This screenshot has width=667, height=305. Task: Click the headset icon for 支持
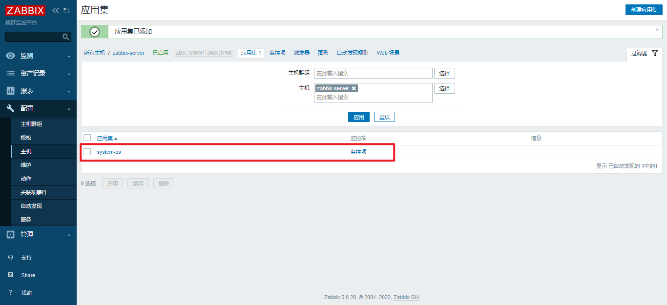11,258
